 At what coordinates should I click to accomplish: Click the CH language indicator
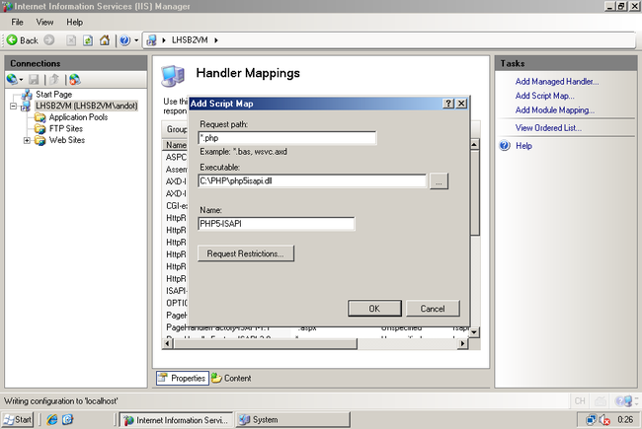[580, 401]
